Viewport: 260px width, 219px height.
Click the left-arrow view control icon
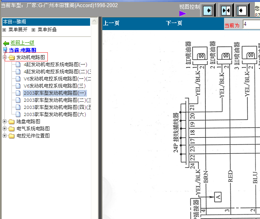point(241,11)
